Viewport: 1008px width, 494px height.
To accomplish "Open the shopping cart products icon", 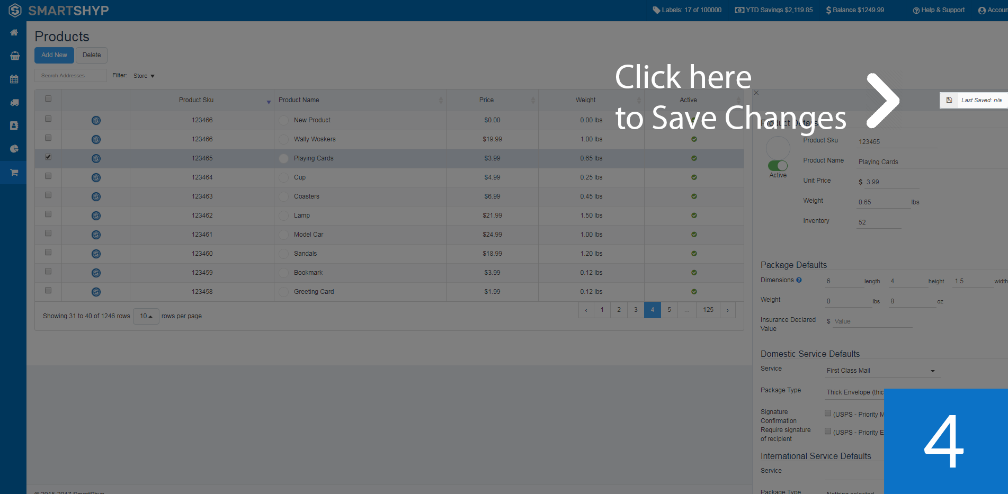I will click(x=14, y=172).
